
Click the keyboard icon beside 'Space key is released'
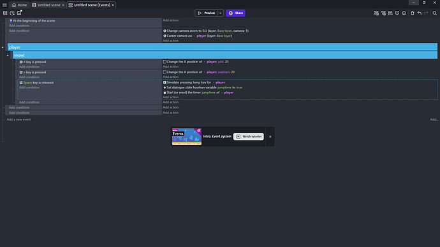coord(21,82)
